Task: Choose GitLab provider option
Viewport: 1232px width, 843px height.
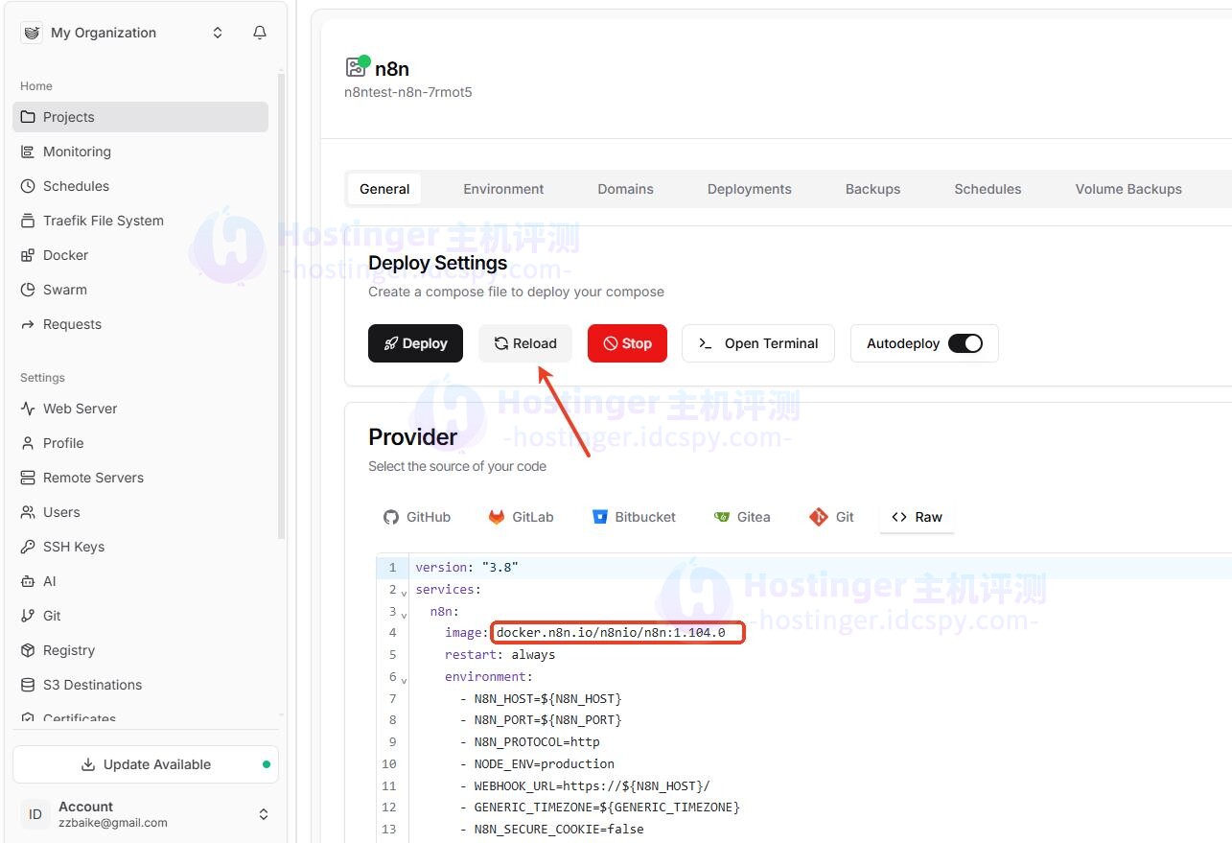Action: tap(522, 517)
